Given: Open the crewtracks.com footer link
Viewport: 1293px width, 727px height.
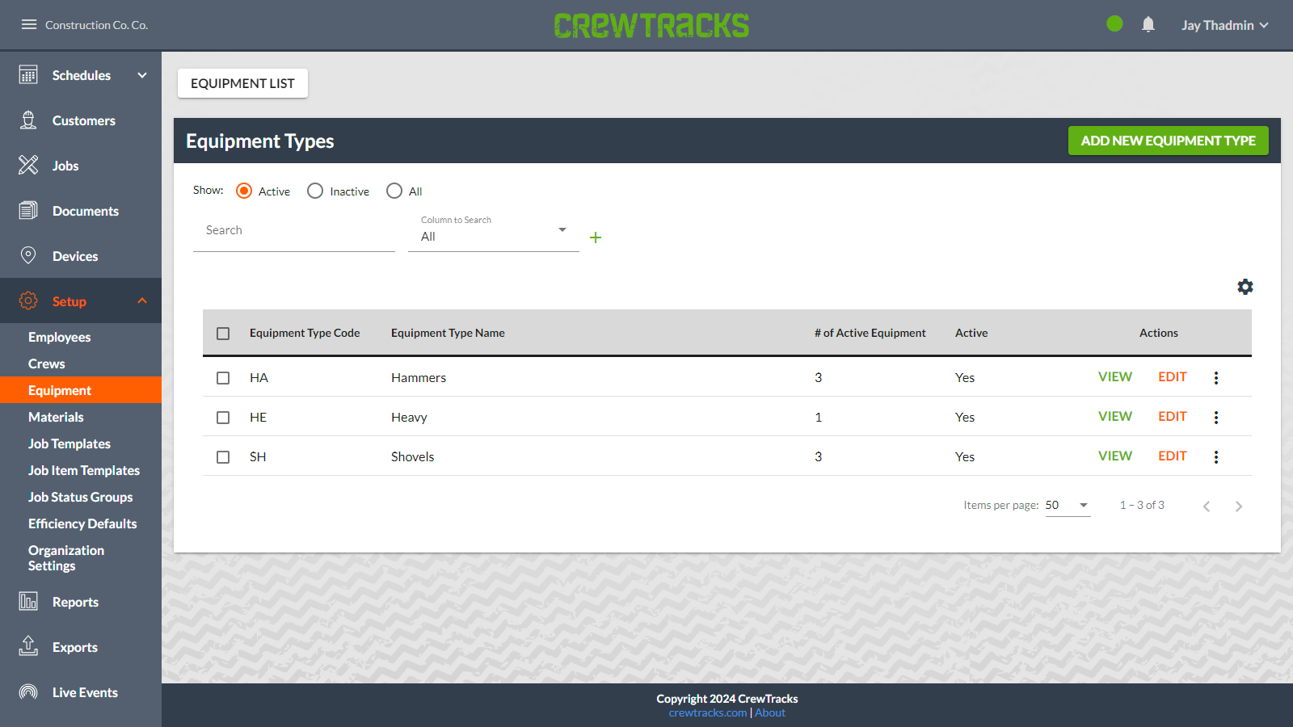Looking at the screenshot, I should click(x=708, y=712).
